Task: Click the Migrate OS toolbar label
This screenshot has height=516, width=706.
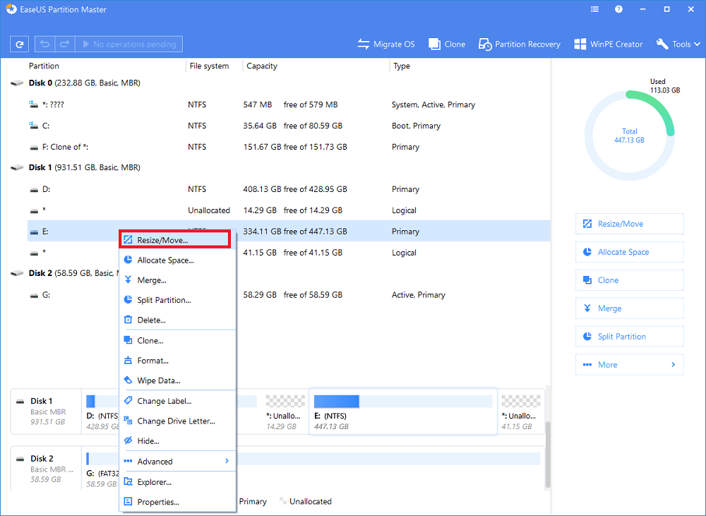Action: point(394,44)
